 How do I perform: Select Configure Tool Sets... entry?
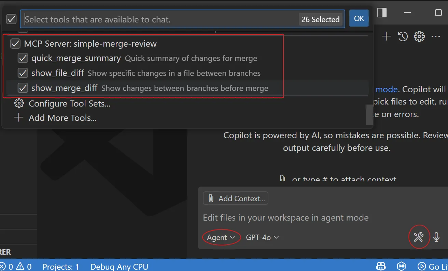[x=69, y=103]
